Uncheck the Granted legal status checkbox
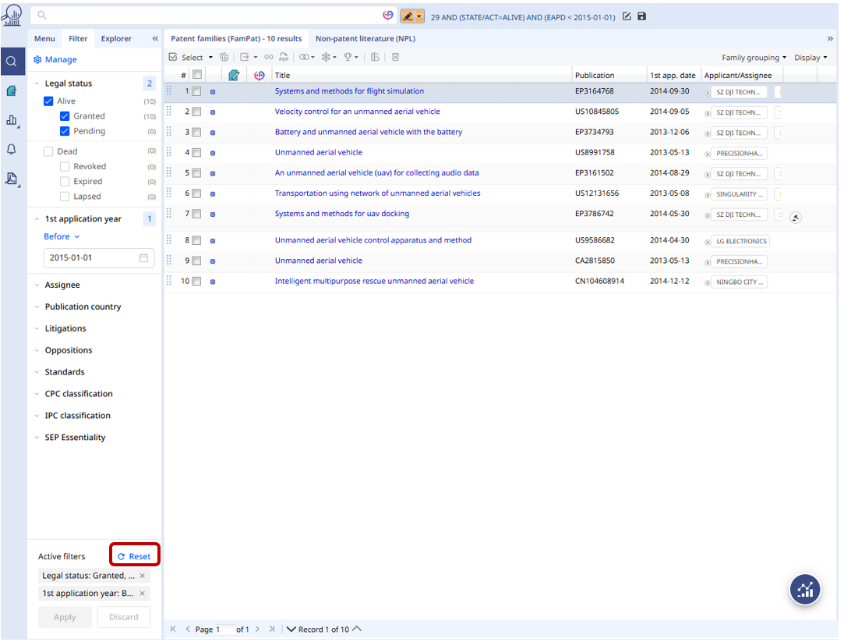844x642 pixels. pyautogui.click(x=65, y=116)
